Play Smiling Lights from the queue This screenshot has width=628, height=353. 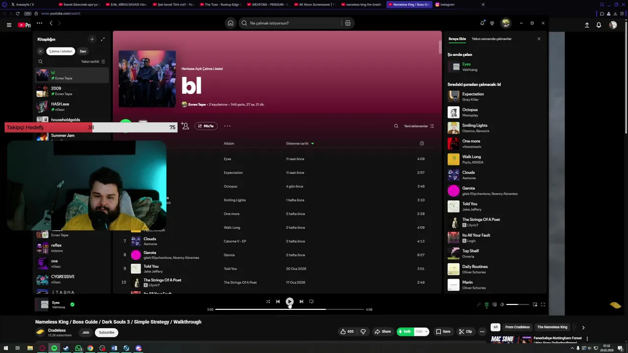click(495, 128)
